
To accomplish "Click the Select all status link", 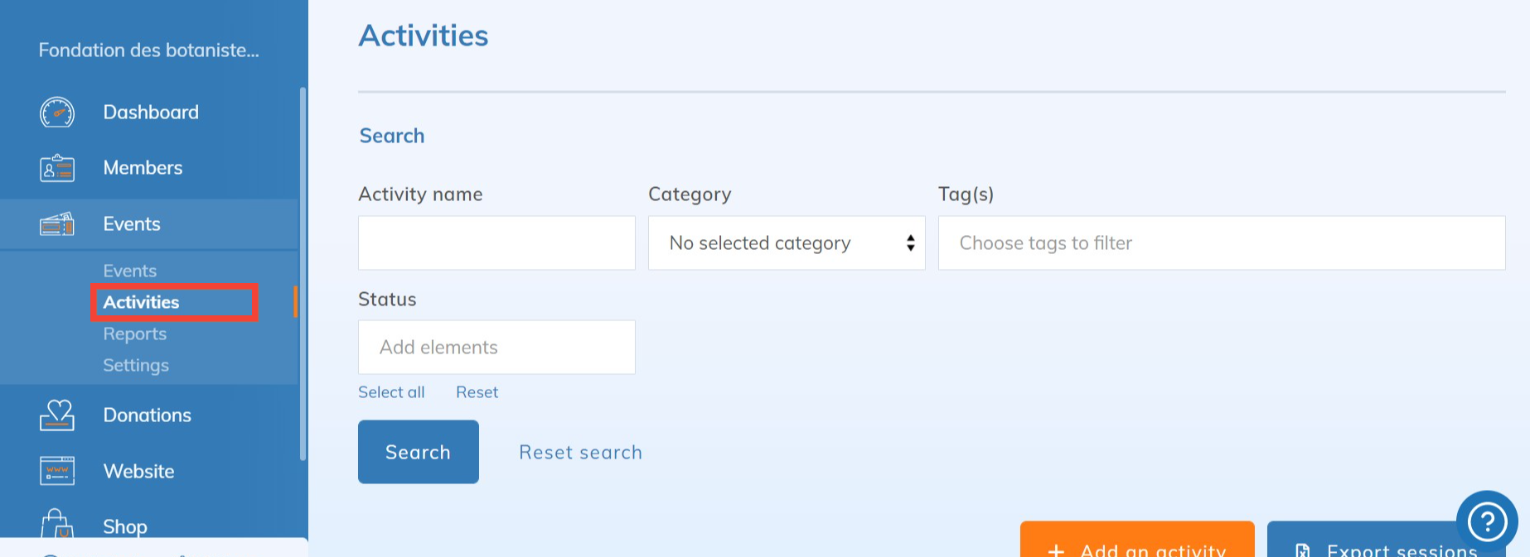I will 391,392.
